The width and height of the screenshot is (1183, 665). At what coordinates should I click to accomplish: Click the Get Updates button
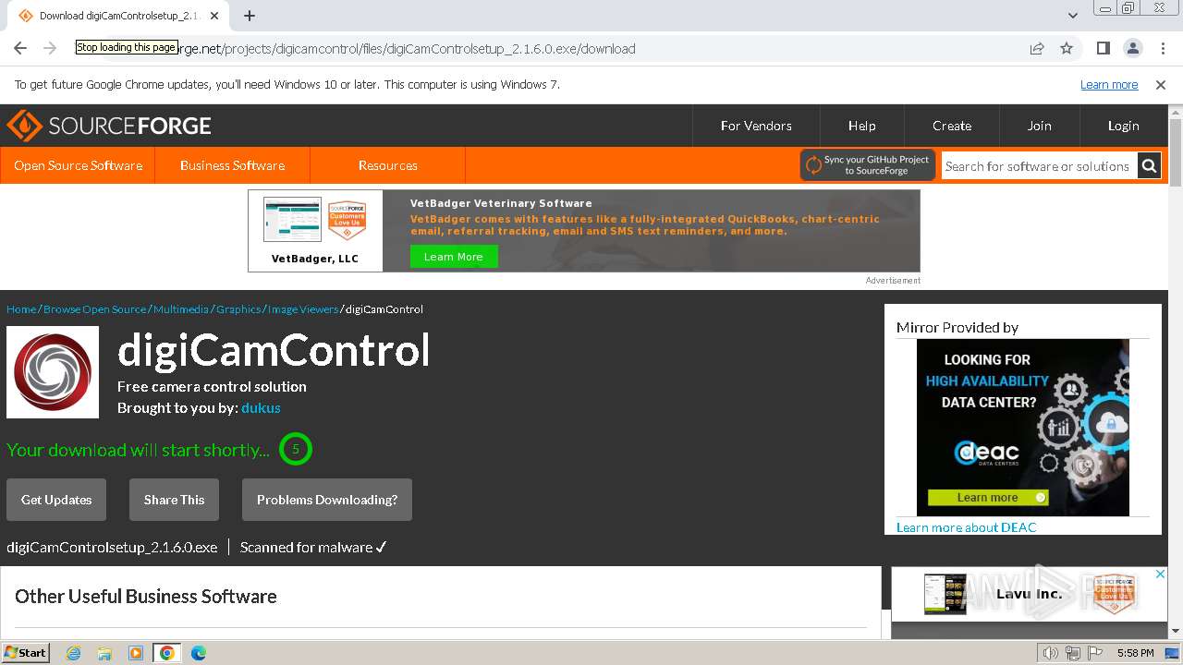click(x=56, y=500)
